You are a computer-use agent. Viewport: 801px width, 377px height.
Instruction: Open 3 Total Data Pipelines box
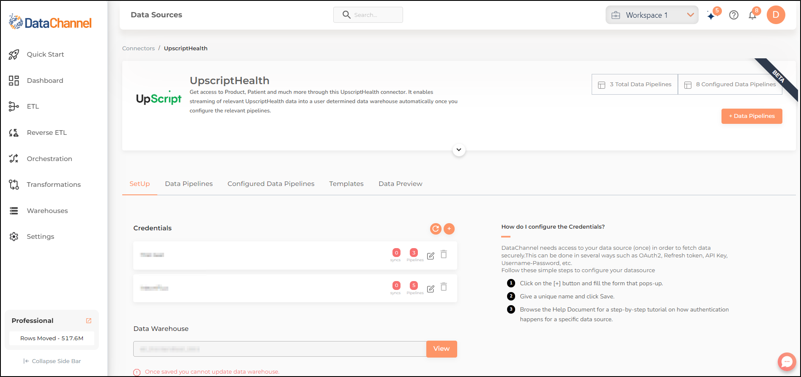click(635, 85)
